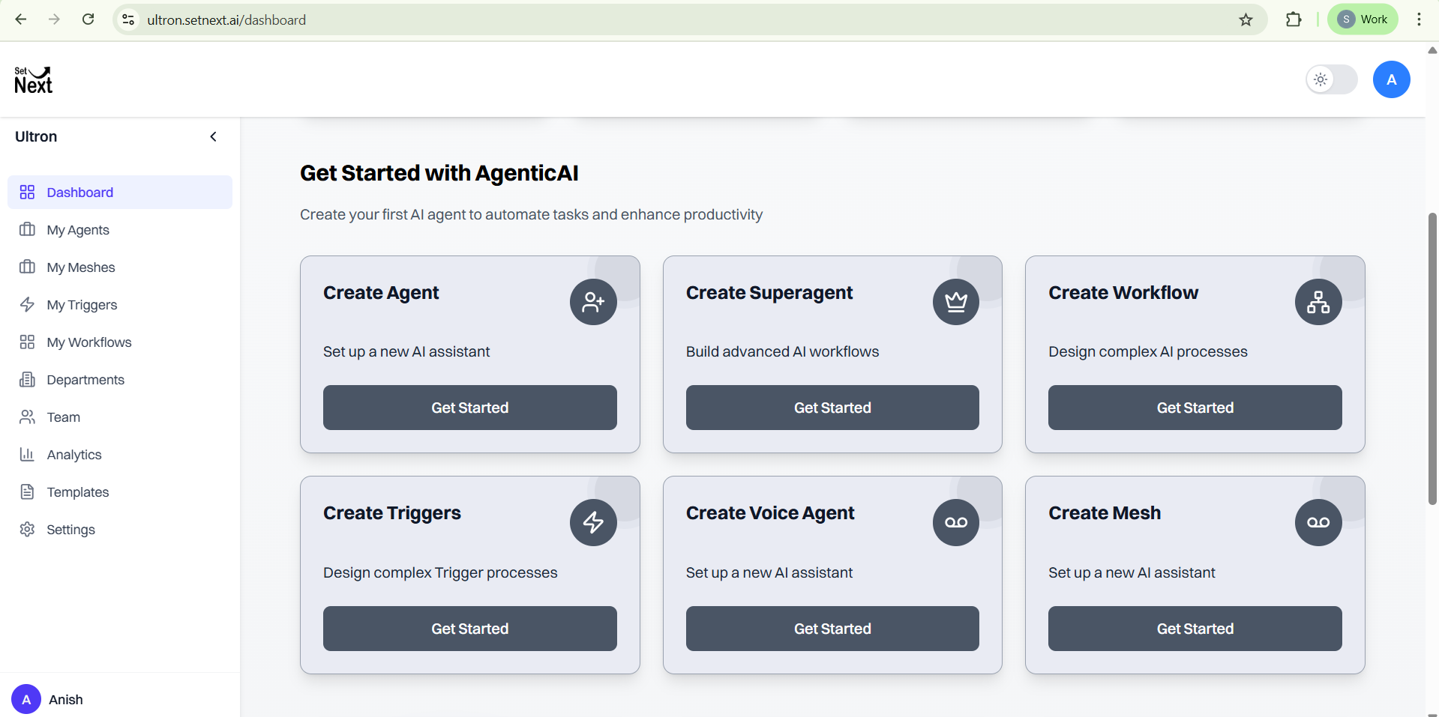This screenshot has height=717, width=1439.
Task: Open the blue A profile avatar
Action: (x=1391, y=79)
